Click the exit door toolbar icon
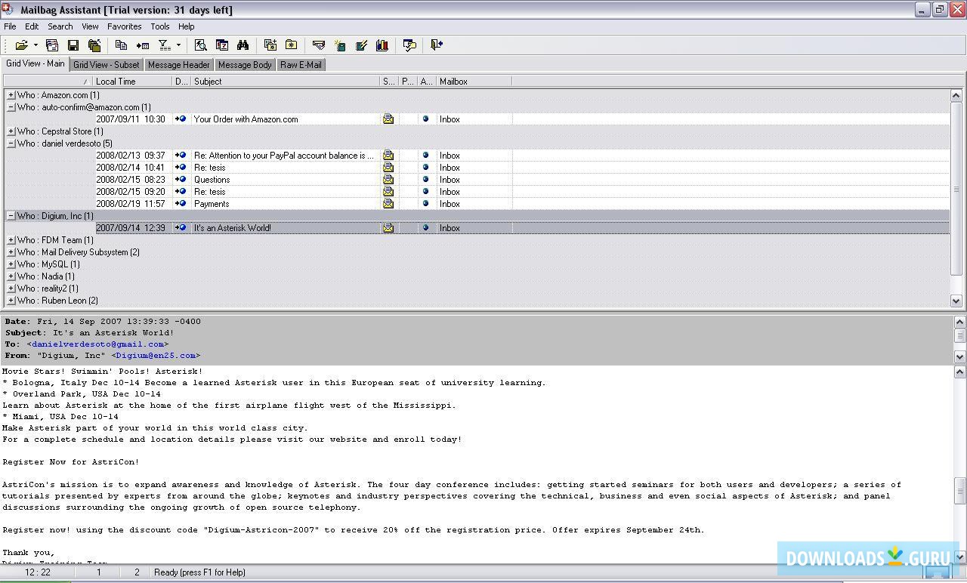Image resolution: width=967 pixels, height=583 pixels. click(436, 45)
